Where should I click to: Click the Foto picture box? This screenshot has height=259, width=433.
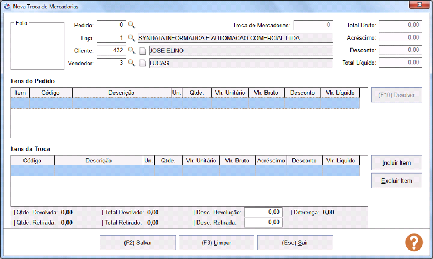pos(37,46)
